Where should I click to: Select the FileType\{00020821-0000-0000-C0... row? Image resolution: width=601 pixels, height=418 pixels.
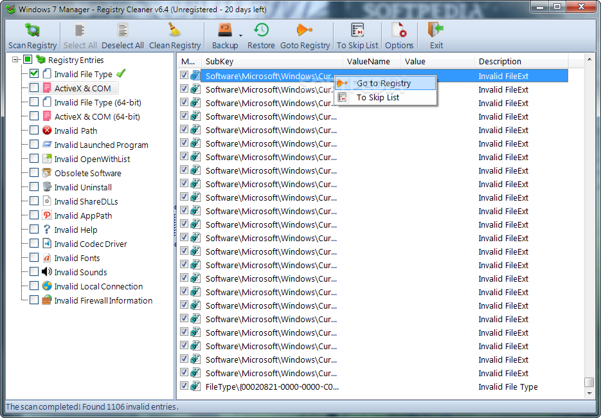373,386
